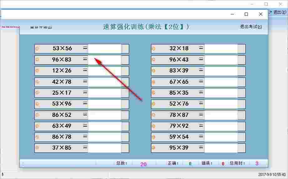Focus the answer field for 96×83
The height and width of the screenshot is (179, 288).
(x=104, y=60)
